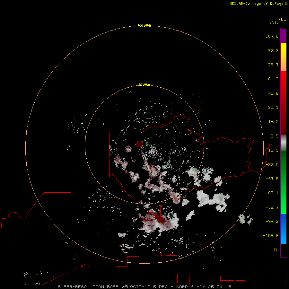Click the -0.9 velocity legend value
Viewport: 289px width, 289px height.
coord(273,136)
